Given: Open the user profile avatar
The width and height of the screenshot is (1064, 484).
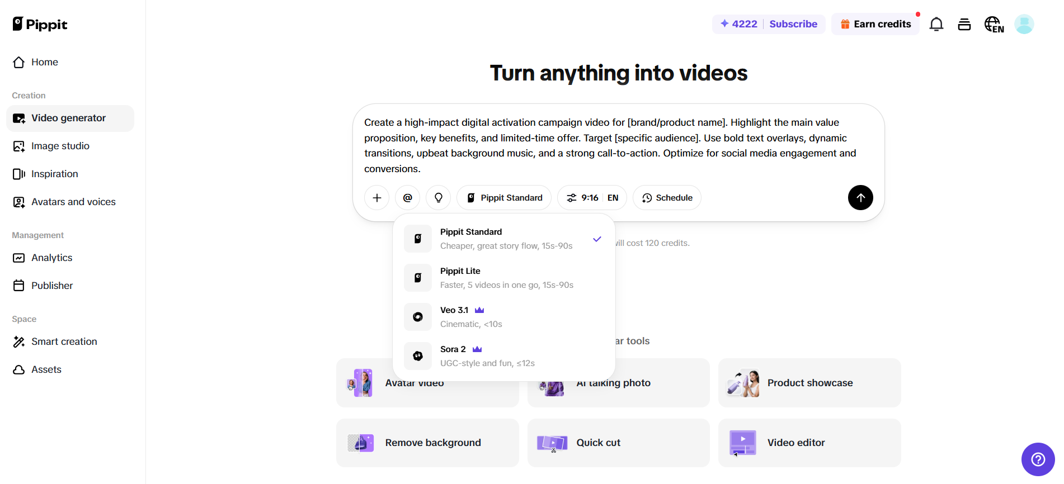Looking at the screenshot, I should (x=1024, y=24).
